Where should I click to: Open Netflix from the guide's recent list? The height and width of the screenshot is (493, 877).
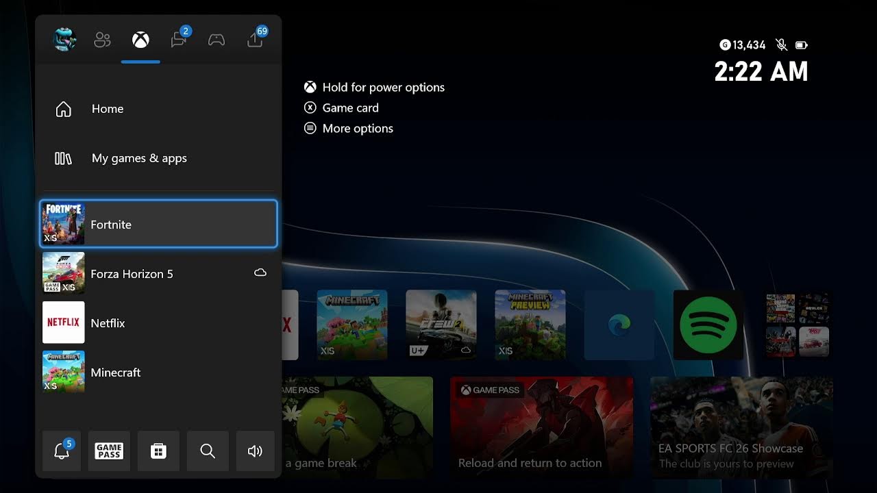tap(158, 323)
